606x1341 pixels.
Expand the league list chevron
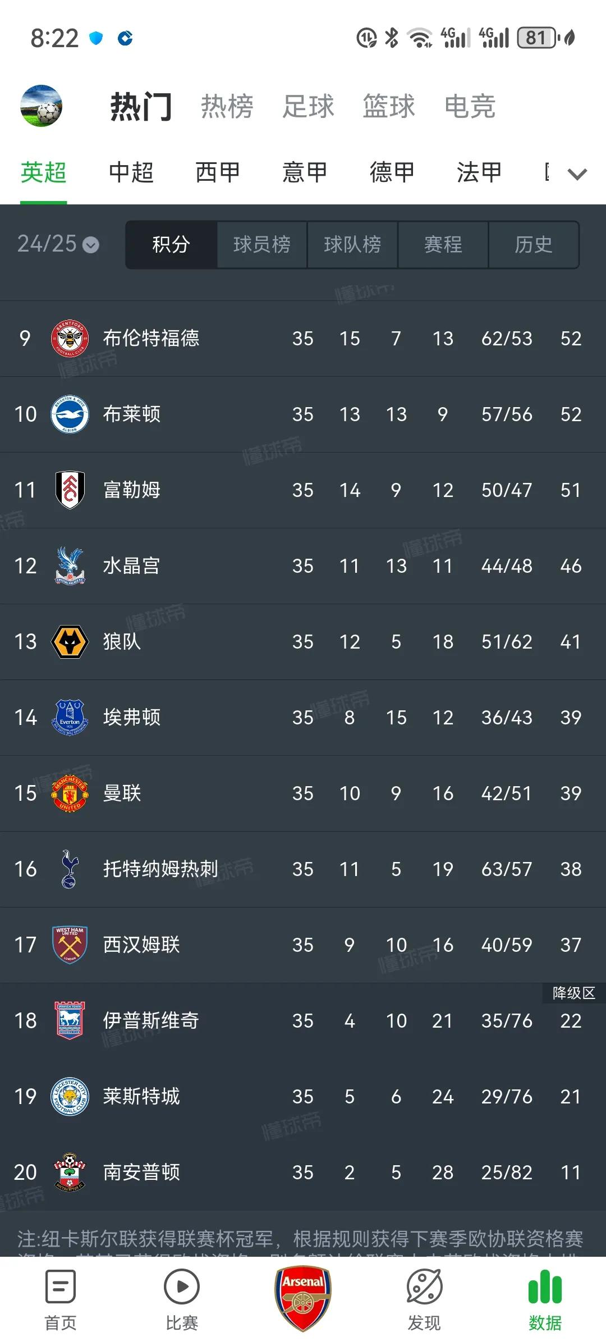577,174
